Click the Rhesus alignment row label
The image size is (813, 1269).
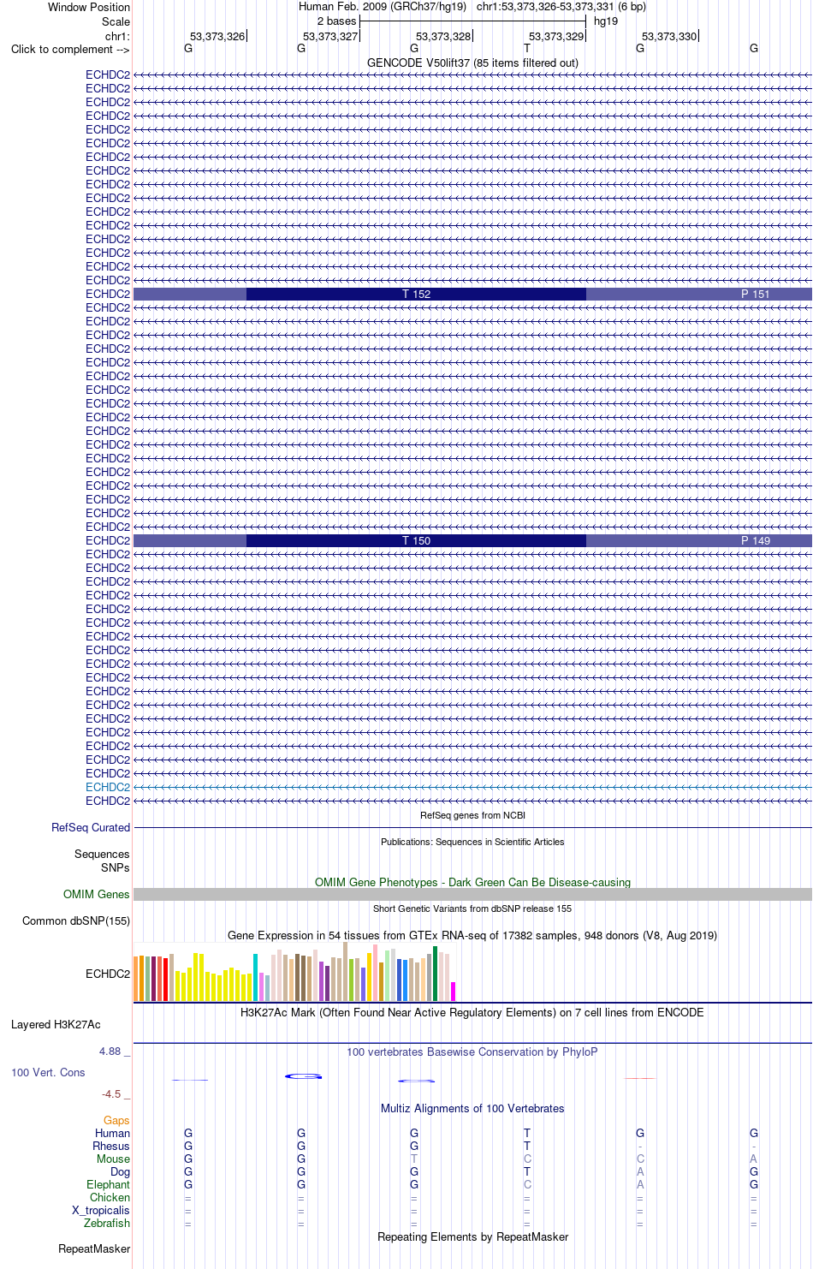pyautogui.click(x=111, y=1146)
